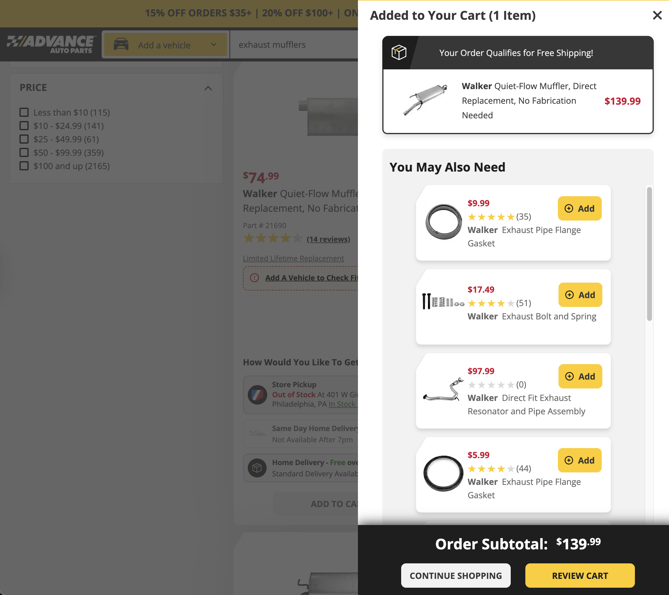Click CONTINUE SHOPPING
The height and width of the screenshot is (595, 669).
tap(456, 575)
